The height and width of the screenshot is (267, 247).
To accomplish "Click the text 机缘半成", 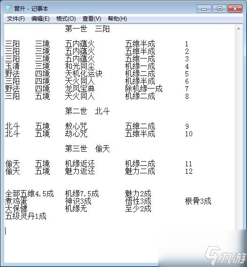I will click(140, 81).
